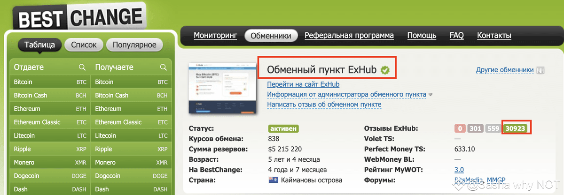
Task: Switch to Таблица tab
Action: tap(40, 45)
